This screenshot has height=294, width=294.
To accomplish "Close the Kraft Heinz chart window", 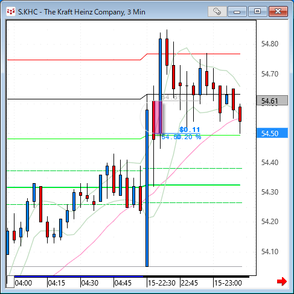I will (278, 11).
